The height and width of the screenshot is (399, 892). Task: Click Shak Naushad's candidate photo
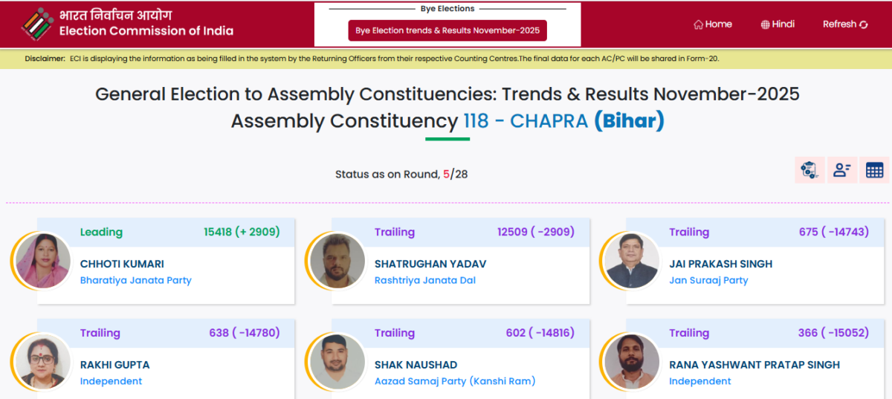click(336, 362)
